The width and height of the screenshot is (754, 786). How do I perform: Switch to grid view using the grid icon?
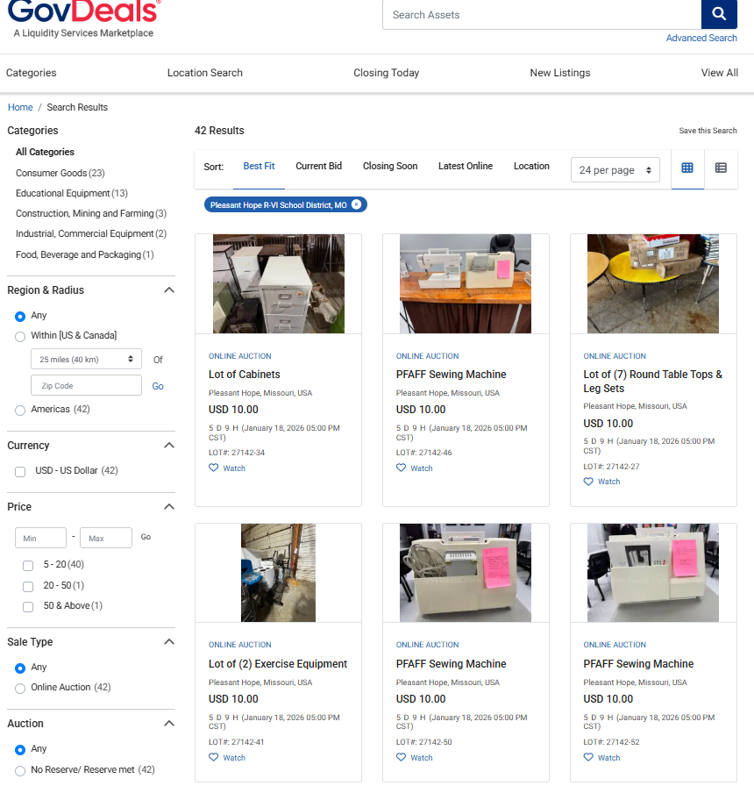click(687, 166)
